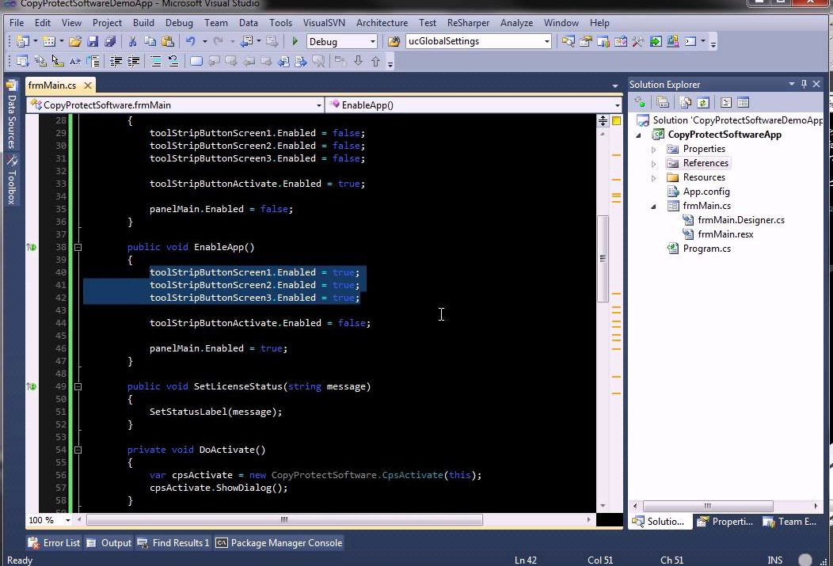
Task: Pin the Solution Explorer panel (auto-hide)
Action: tap(804, 84)
